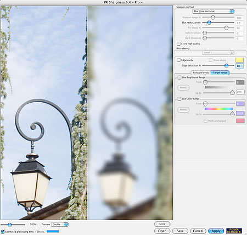The image size is (247, 235).
Task: Enable Use Brightness Range checkbox
Action: [179, 77]
